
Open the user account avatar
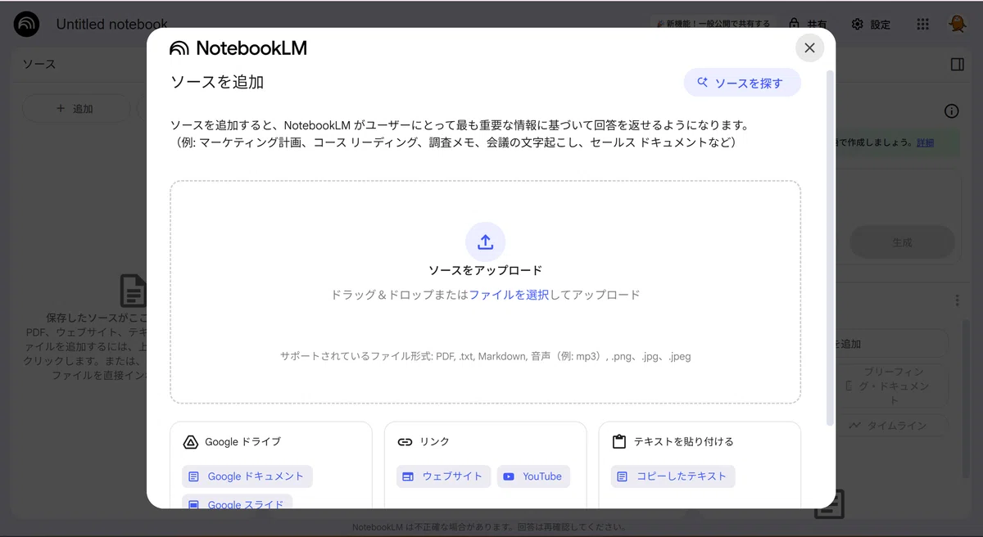coord(957,25)
